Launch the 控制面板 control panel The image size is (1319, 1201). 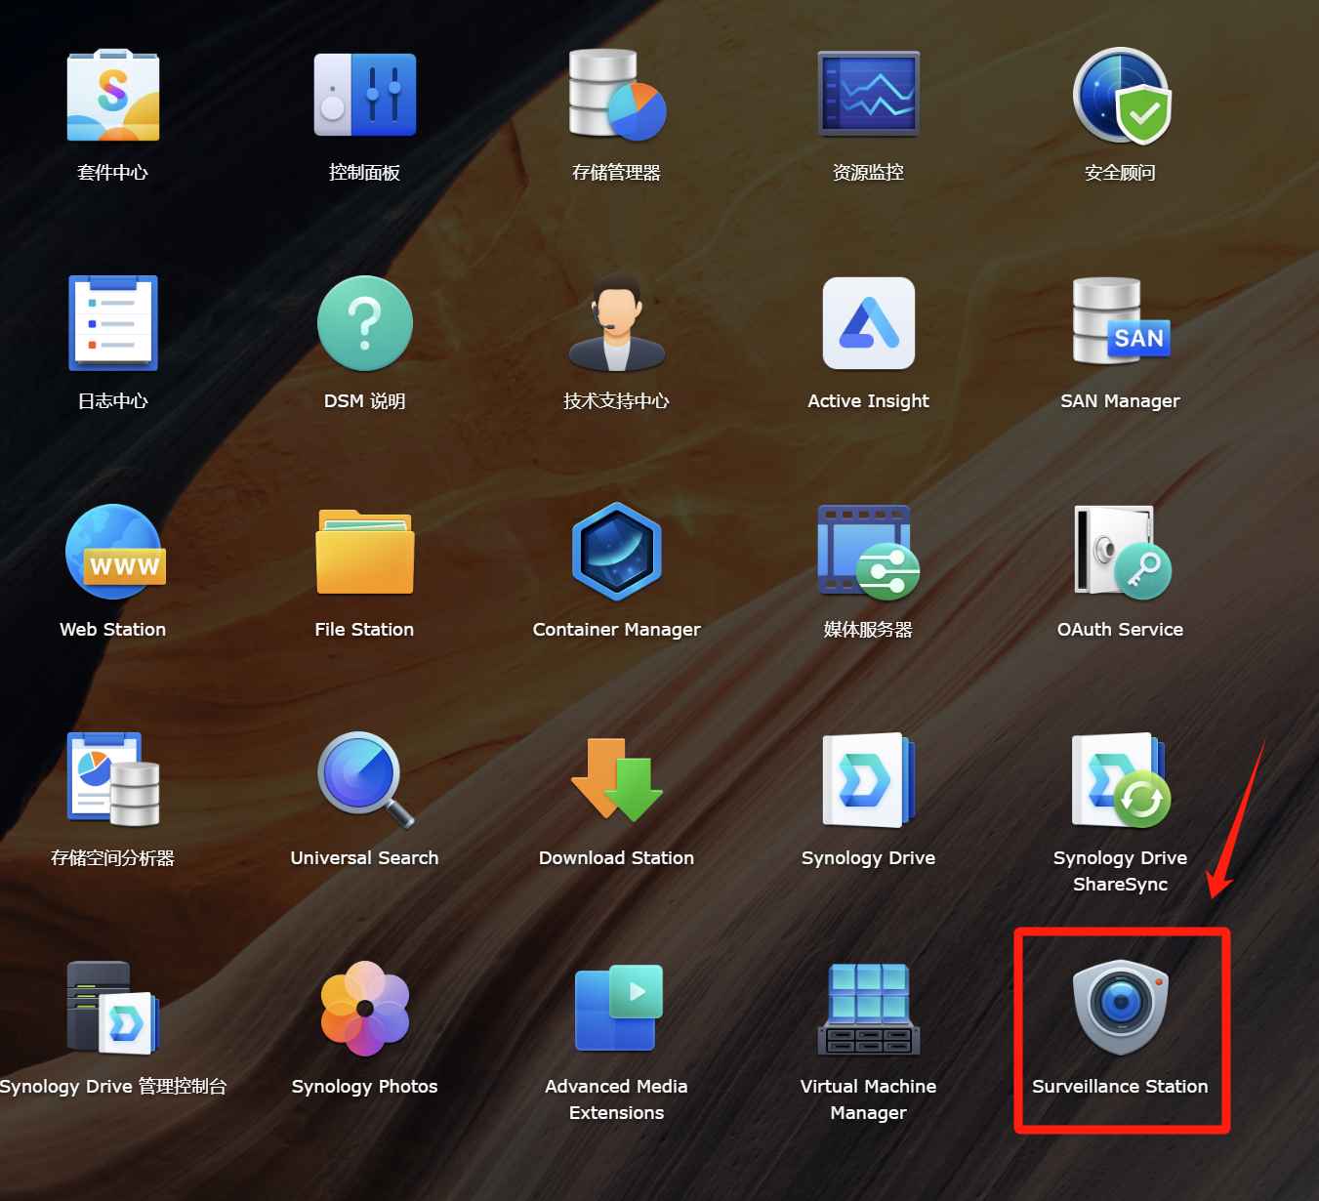tap(365, 96)
